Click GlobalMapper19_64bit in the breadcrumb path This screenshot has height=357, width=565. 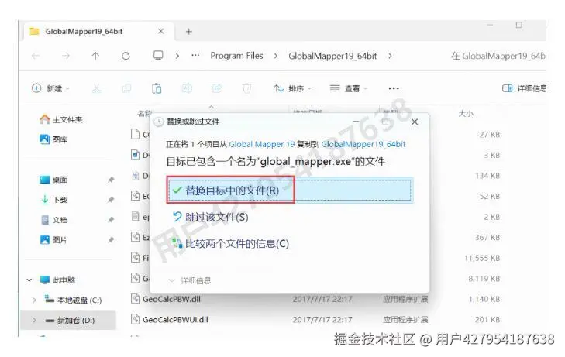click(x=332, y=56)
